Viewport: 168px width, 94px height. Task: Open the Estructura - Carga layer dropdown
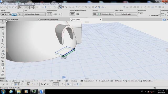tap(35, 14)
